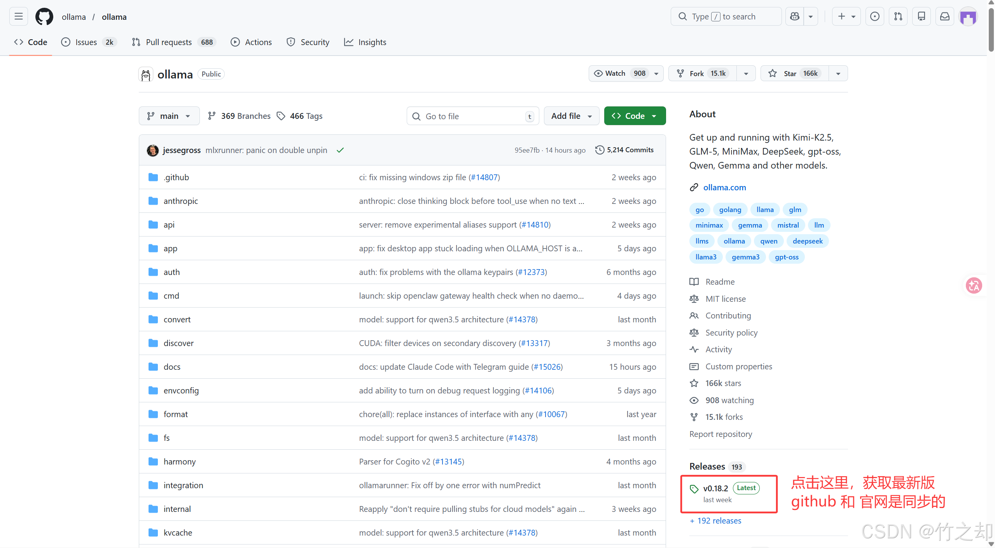995x548 pixels.
Task: Click the user profile avatar
Action: click(x=968, y=17)
